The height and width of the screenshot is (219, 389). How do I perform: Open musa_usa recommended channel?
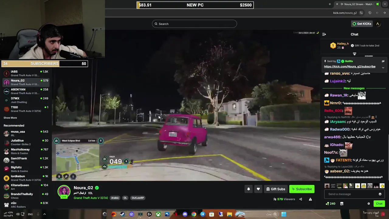pyautogui.click(x=26, y=133)
